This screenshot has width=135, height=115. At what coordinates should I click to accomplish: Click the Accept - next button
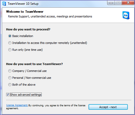pos(108,107)
